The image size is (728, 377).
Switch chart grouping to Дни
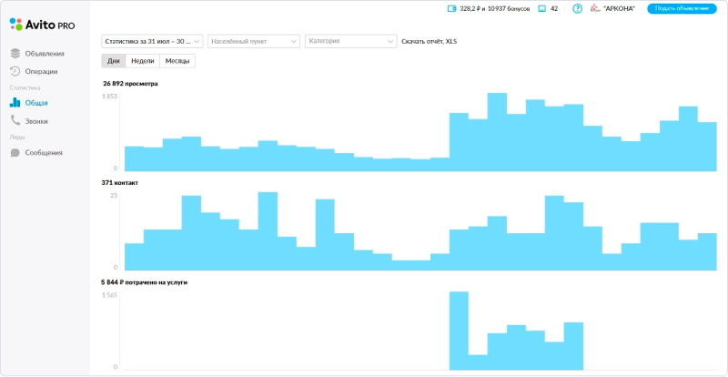click(114, 61)
